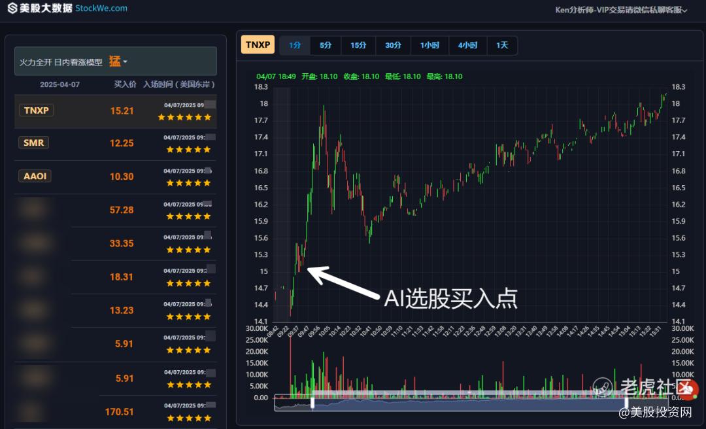Image resolution: width=706 pixels, height=429 pixels.
Task: Click the 13.23 price row
Action: point(116,311)
